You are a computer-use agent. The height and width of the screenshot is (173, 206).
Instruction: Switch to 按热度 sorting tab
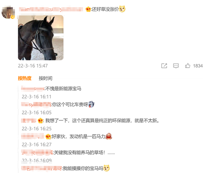(x=25, y=78)
